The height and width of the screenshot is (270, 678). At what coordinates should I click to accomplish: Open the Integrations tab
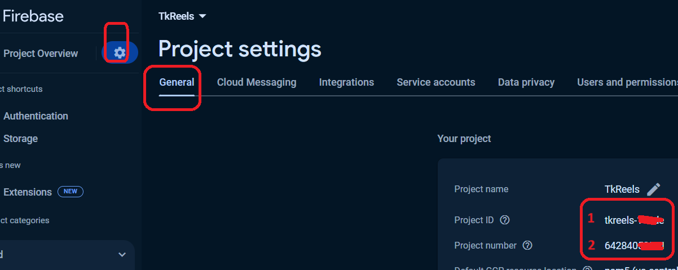[346, 82]
